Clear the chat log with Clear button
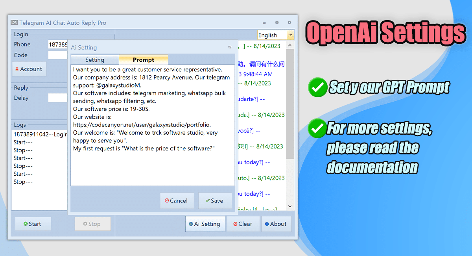This screenshot has width=472, height=256. (x=243, y=224)
